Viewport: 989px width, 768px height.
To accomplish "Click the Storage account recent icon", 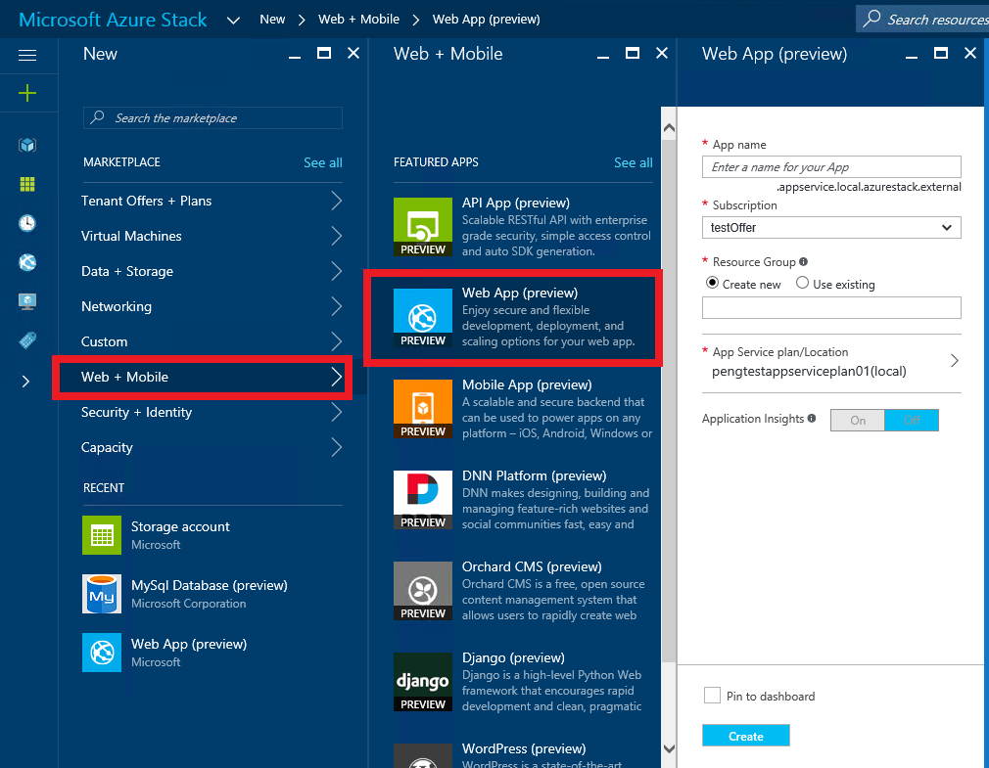I will (x=102, y=535).
